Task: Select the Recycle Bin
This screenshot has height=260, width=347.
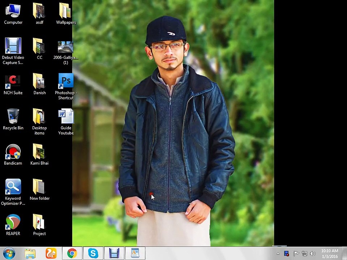Action: pyautogui.click(x=13, y=120)
